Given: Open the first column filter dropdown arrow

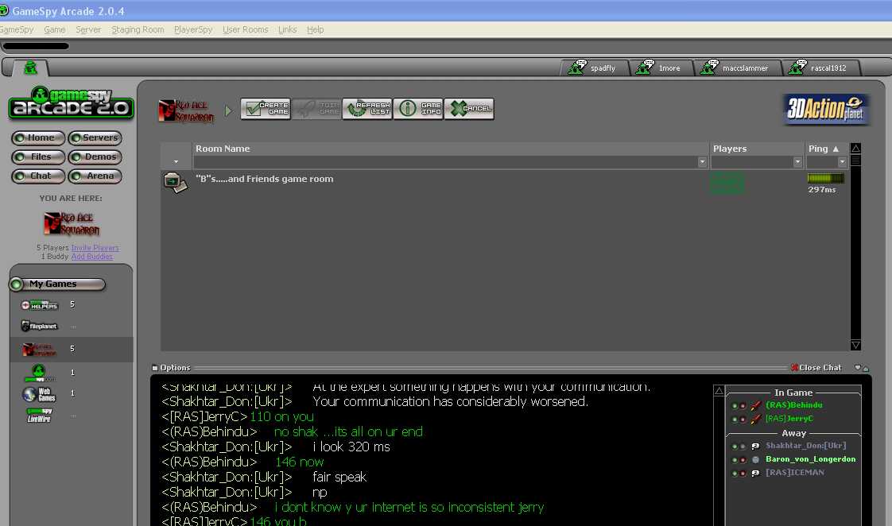Looking at the screenshot, I should (176, 162).
